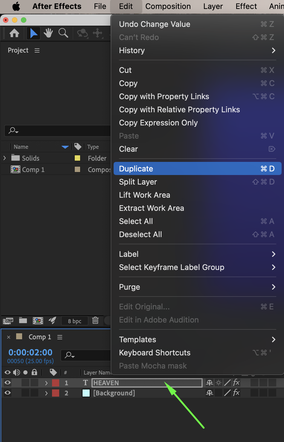
Task: Toggle lock box for HEAVEN layer
Action: click(34, 383)
